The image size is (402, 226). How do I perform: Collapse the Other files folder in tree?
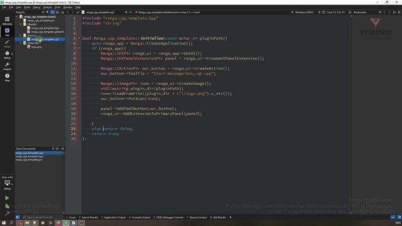[21, 43]
